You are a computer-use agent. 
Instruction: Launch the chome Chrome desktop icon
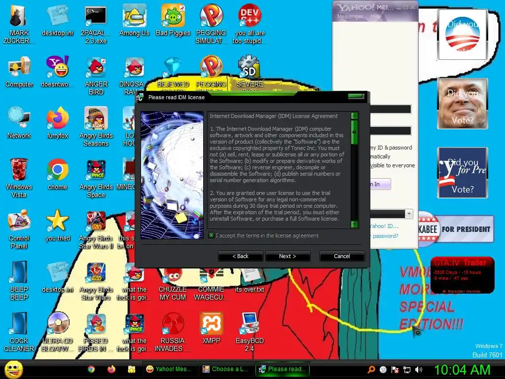click(57, 174)
